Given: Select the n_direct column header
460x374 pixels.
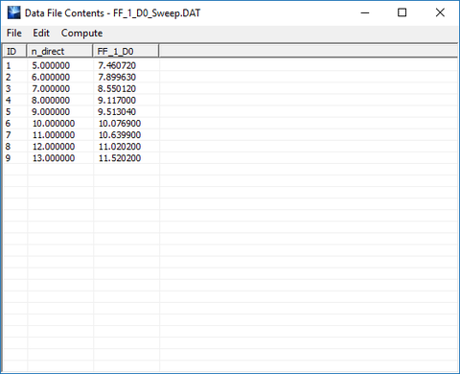Looking at the screenshot, I should [59, 51].
